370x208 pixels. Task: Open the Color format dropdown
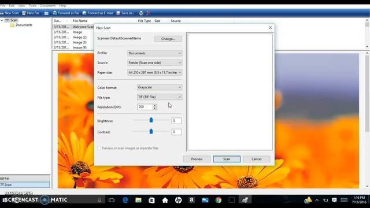[160, 87]
